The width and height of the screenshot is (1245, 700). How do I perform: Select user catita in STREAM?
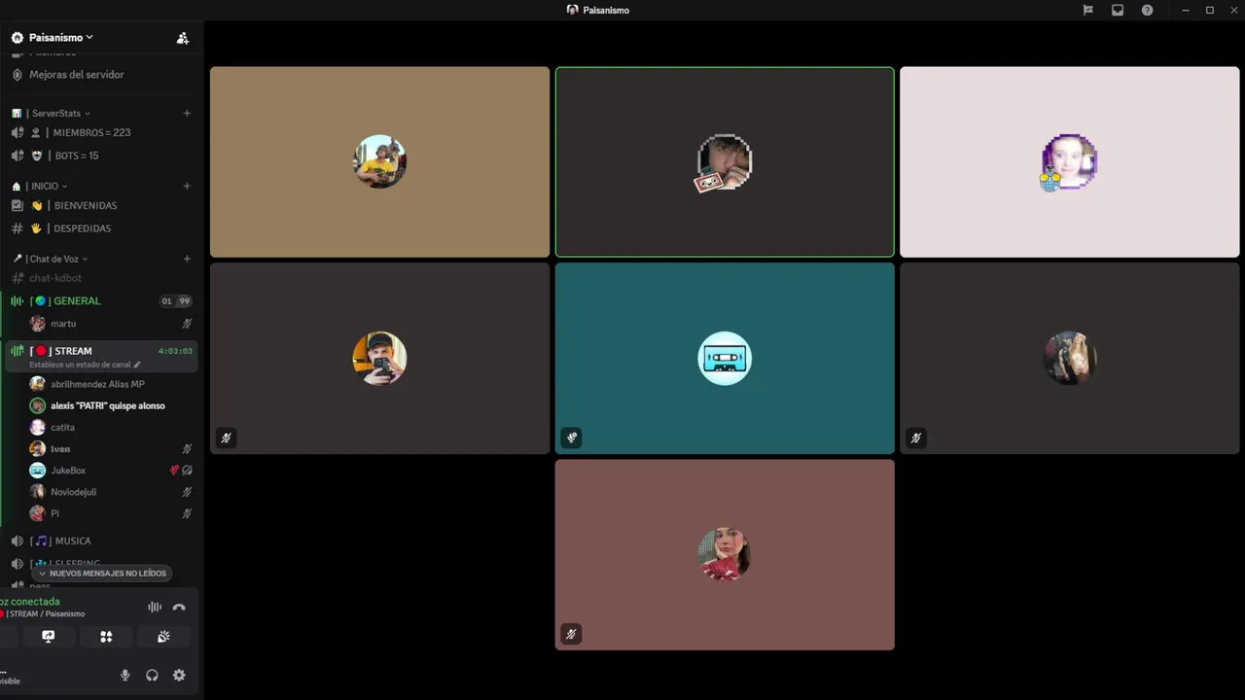(62, 428)
